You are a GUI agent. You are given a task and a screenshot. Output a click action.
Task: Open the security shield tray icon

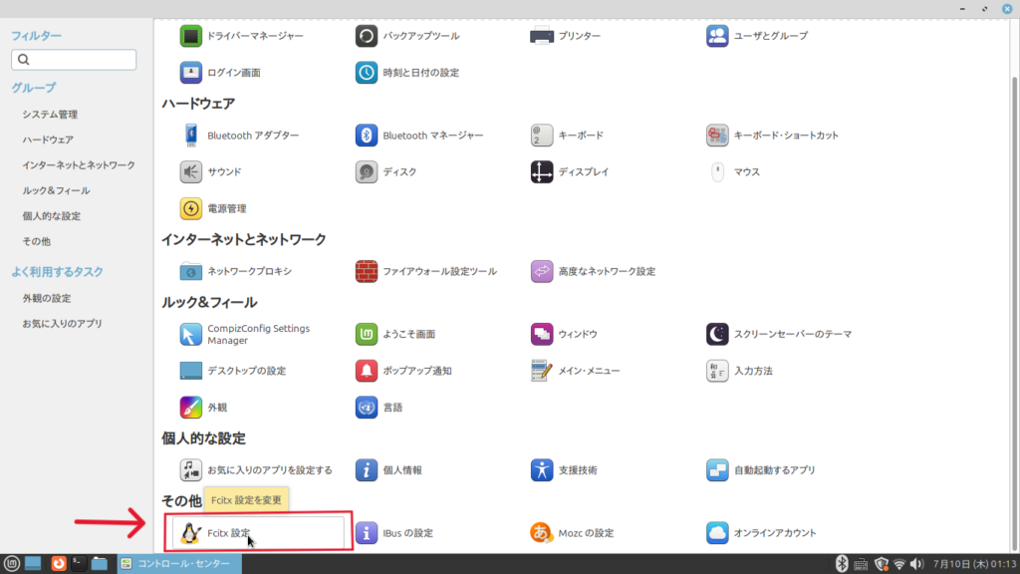coord(881,564)
